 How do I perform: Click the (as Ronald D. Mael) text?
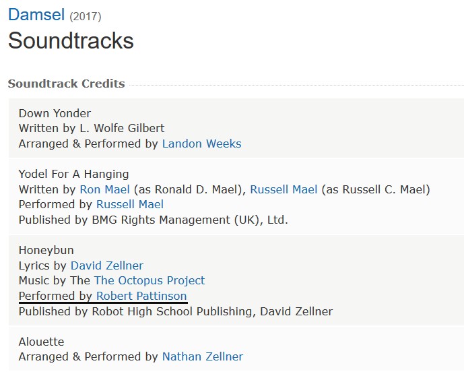pos(190,189)
